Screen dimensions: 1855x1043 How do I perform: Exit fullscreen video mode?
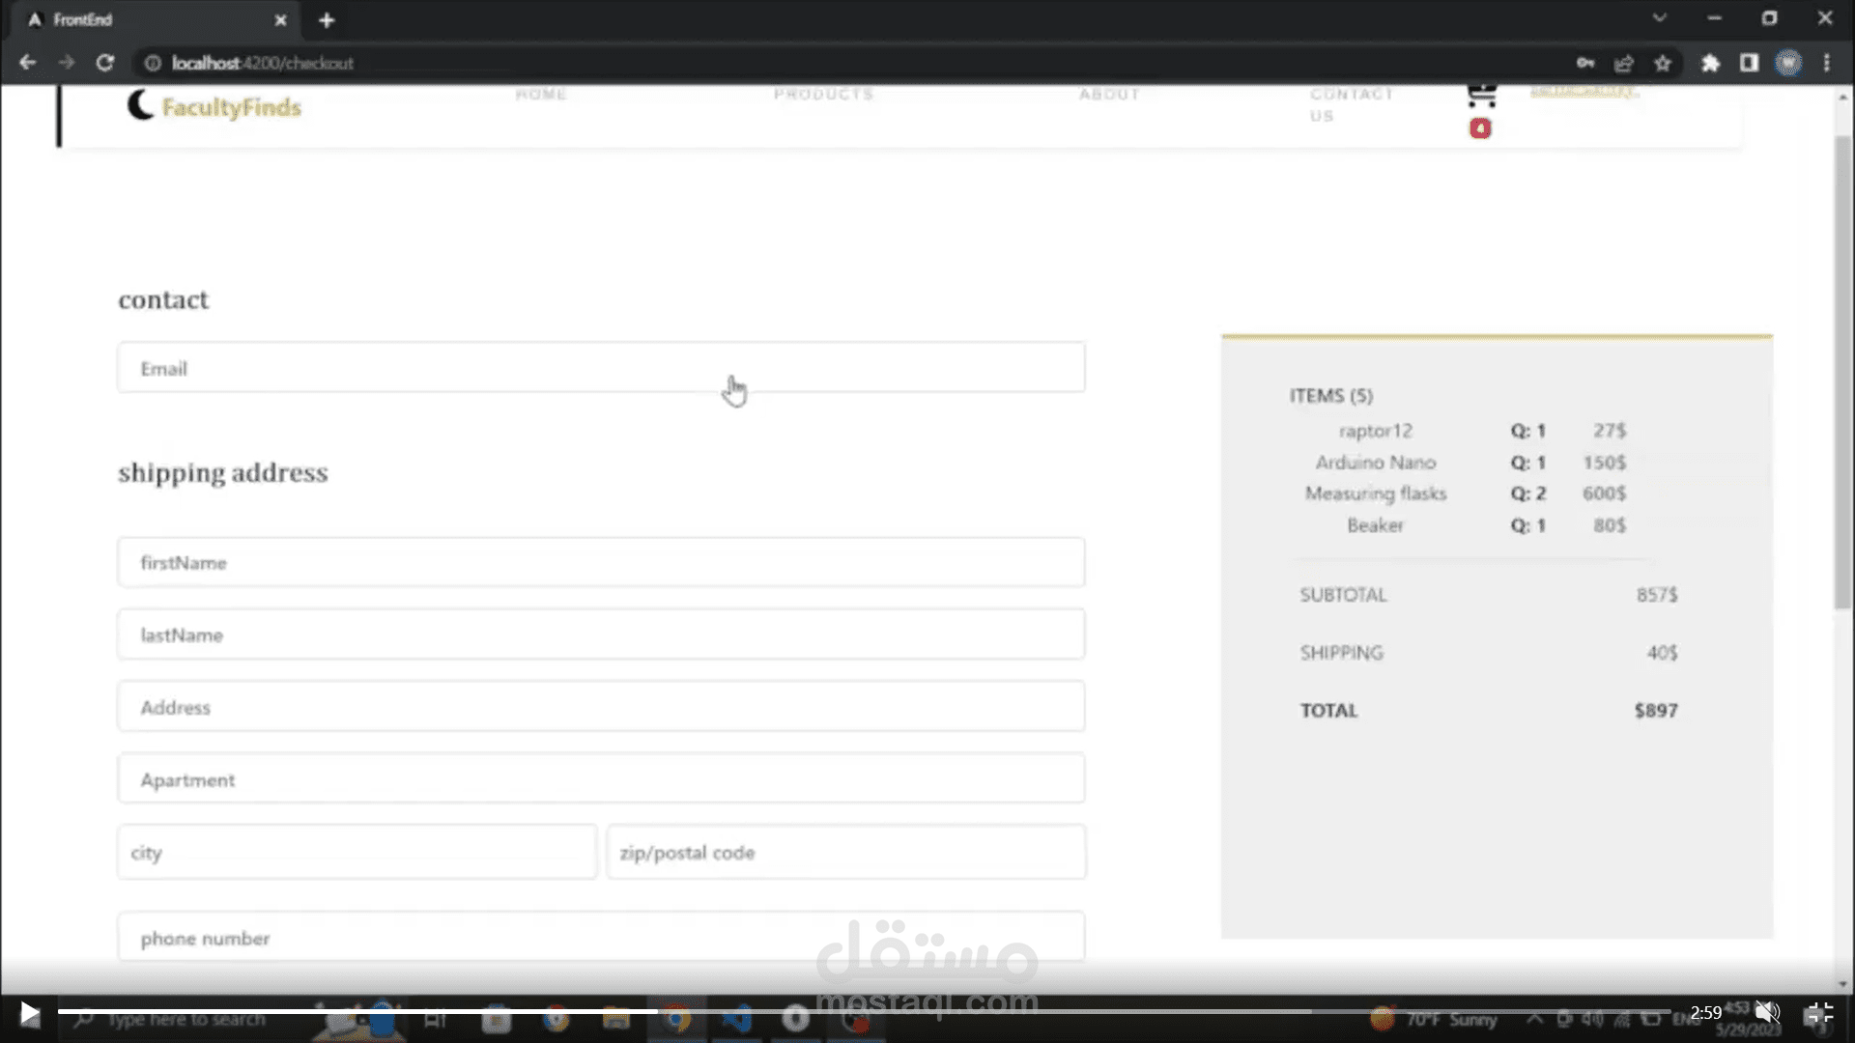point(1818,1012)
